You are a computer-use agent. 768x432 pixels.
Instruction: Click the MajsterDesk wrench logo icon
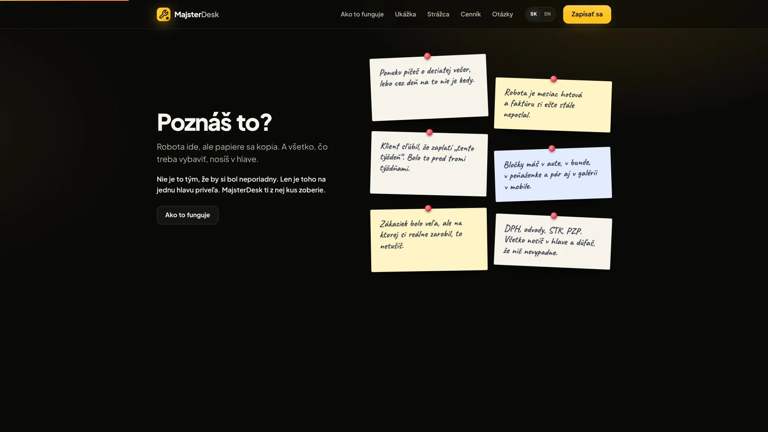tap(164, 14)
